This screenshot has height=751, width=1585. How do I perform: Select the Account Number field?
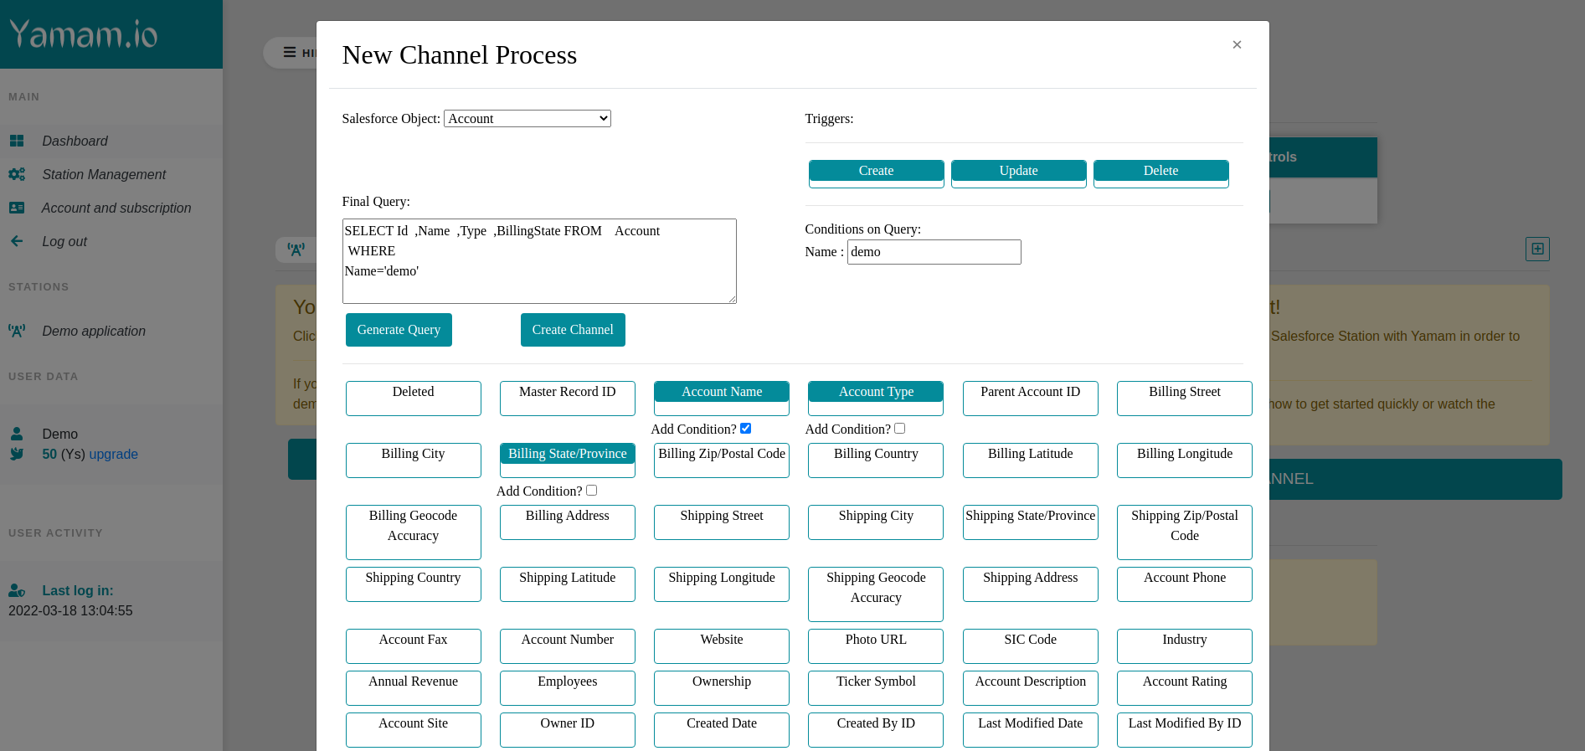[568, 646]
